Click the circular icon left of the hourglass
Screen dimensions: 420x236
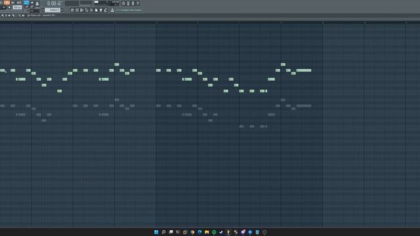pyautogui.click(x=123, y=3)
